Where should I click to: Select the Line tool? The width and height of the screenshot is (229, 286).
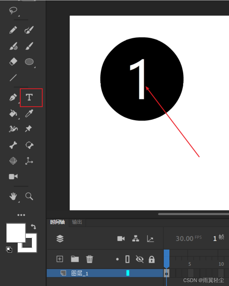[x=13, y=78]
